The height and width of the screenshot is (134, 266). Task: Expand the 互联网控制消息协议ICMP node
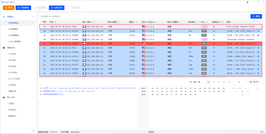41,94
